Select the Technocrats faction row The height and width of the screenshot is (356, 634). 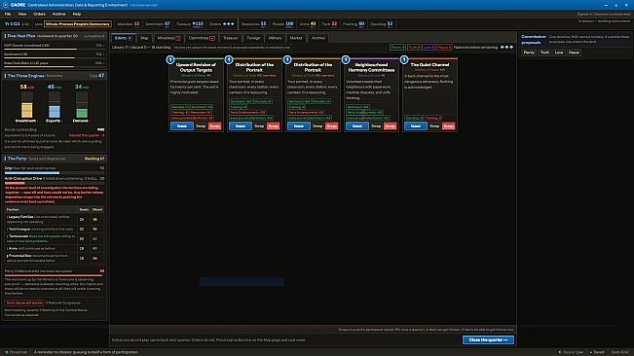(x=55, y=238)
